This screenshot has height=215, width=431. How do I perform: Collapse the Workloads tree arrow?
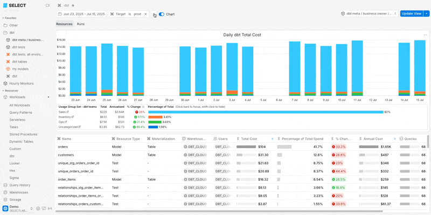48,97
